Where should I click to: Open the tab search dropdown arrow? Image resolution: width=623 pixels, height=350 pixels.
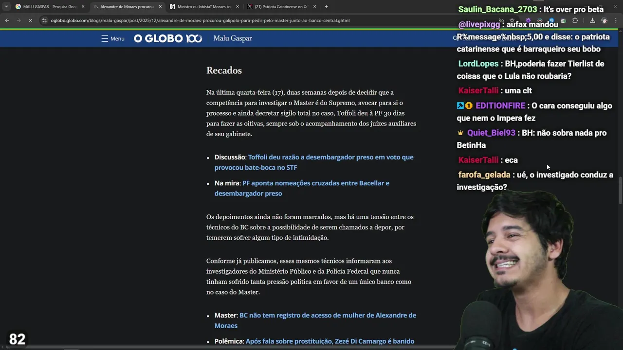point(6,7)
